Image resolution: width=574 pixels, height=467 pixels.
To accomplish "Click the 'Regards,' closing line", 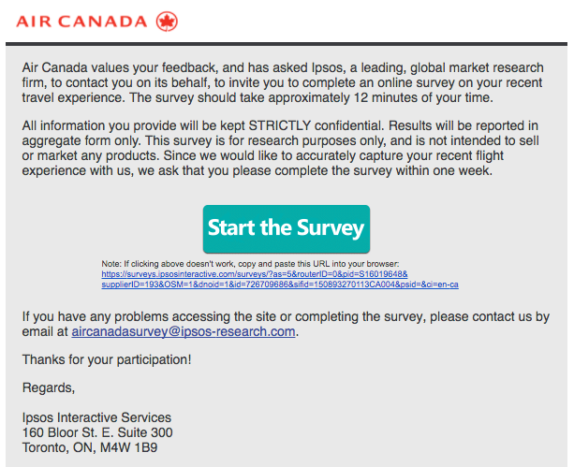I will pyautogui.click(x=49, y=387).
